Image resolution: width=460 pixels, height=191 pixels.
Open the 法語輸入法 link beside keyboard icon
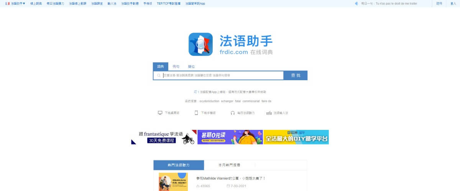281,113
